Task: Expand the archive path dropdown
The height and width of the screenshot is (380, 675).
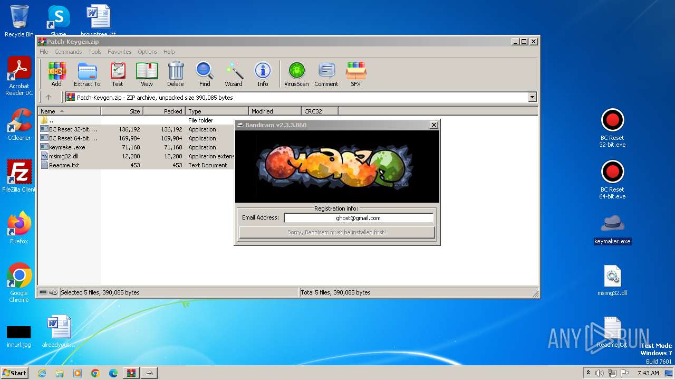Action: (x=532, y=97)
